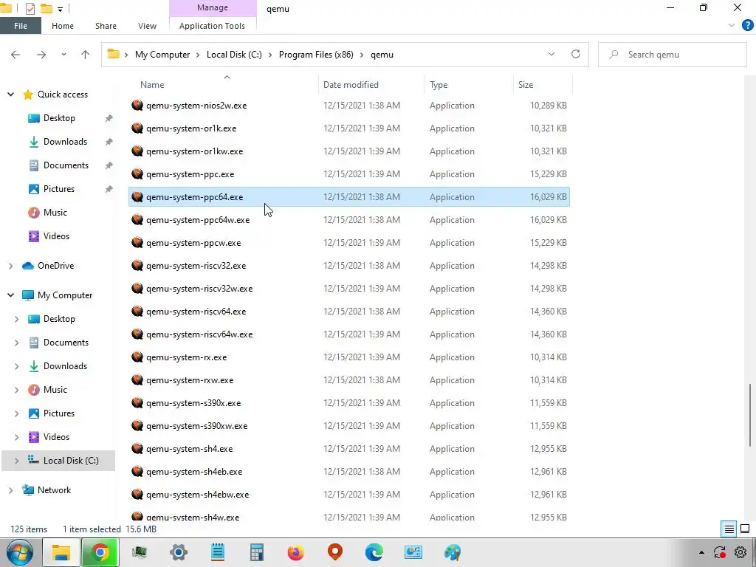Open the View ribbon tab
756x567 pixels.
click(x=147, y=26)
